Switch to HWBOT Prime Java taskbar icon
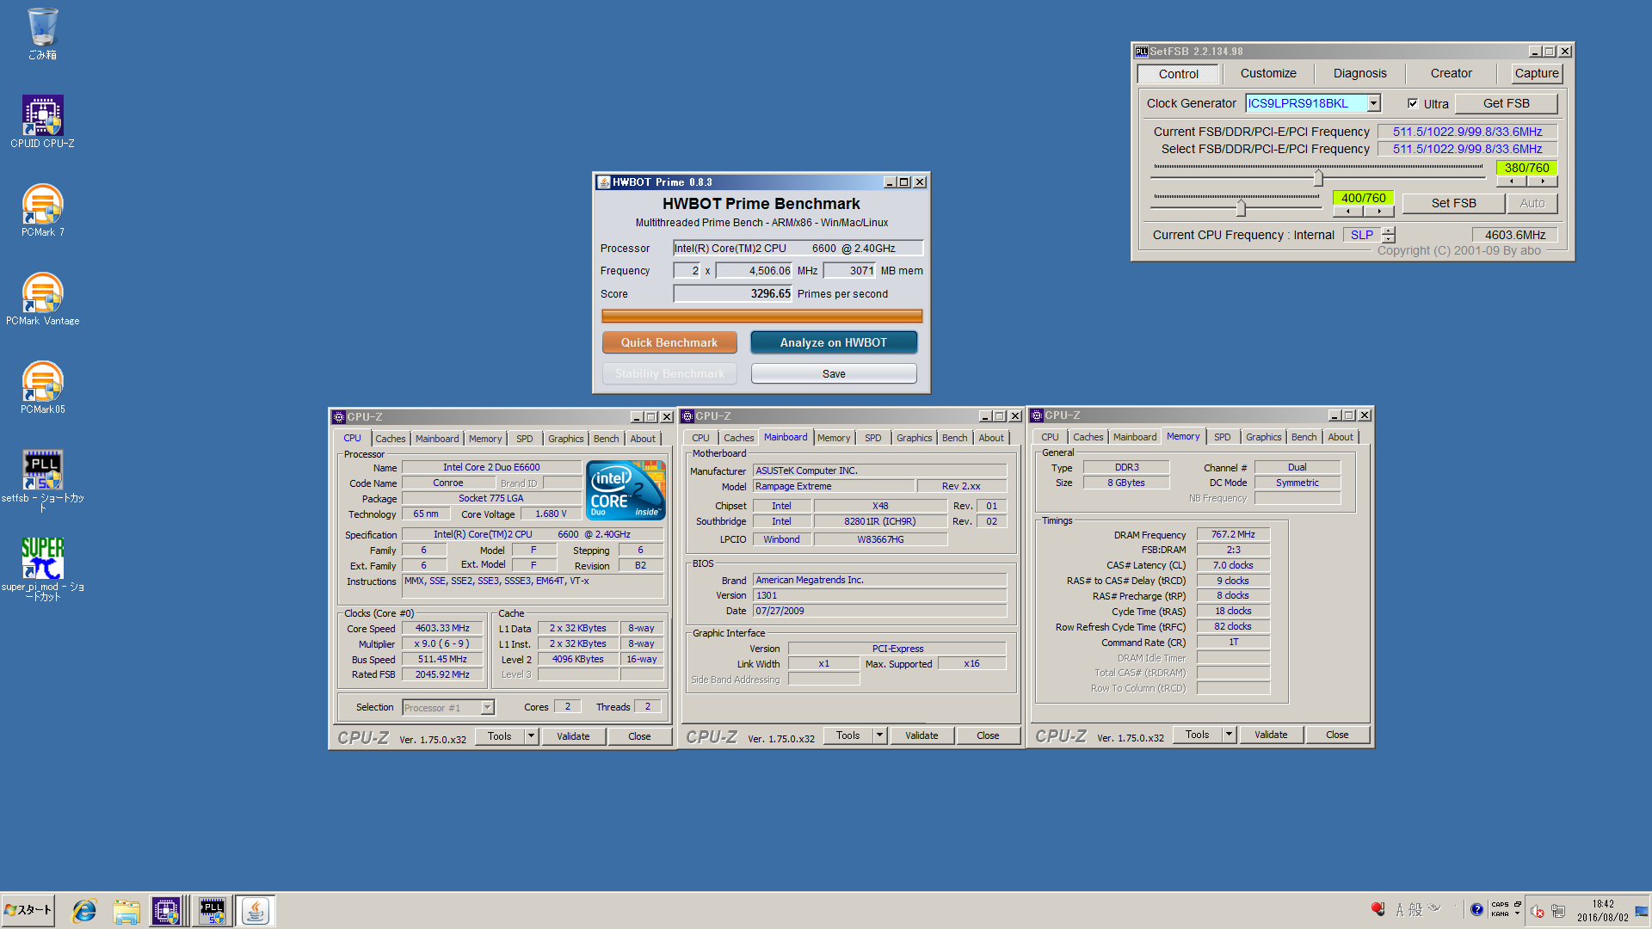Screen dimensions: 1652x929 pyautogui.click(x=256, y=911)
